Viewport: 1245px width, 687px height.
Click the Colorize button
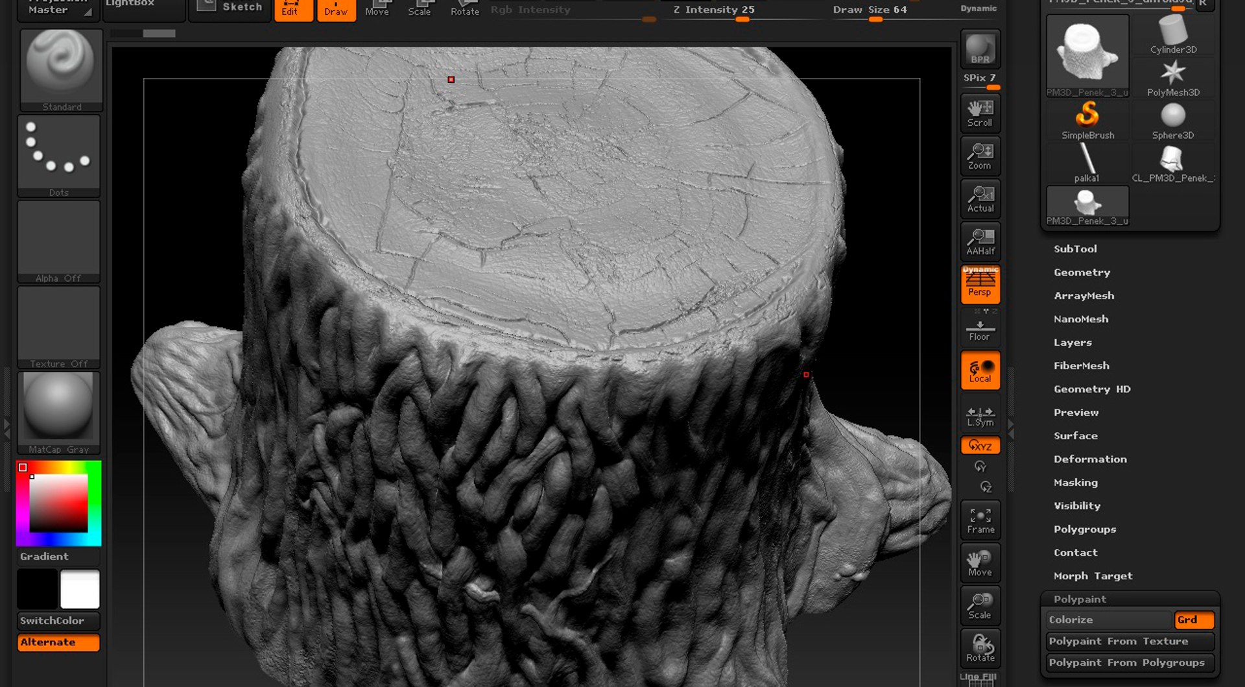tap(1109, 620)
